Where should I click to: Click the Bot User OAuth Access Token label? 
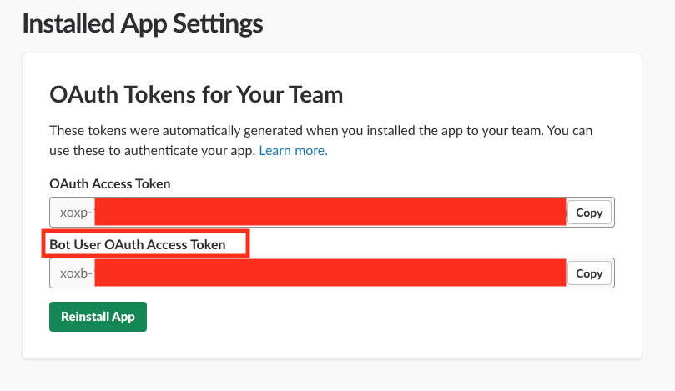pos(138,244)
